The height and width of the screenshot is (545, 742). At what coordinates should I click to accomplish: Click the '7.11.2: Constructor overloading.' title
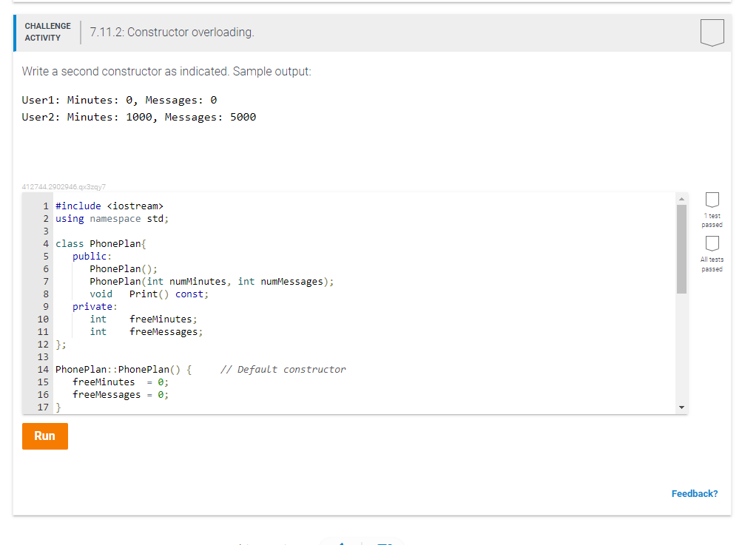pyautogui.click(x=172, y=33)
